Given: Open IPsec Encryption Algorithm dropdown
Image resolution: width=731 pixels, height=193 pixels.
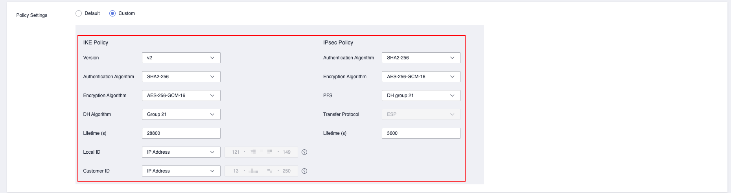Looking at the screenshot, I should point(421,77).
